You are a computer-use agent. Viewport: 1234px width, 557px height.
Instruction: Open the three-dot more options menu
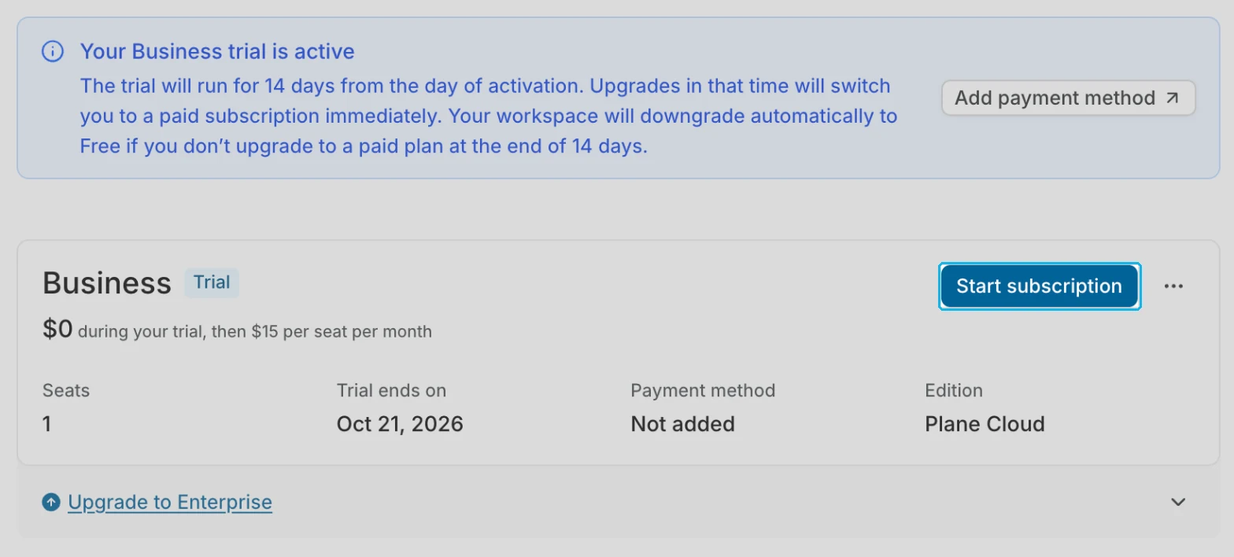click(x=1173, y=286)
